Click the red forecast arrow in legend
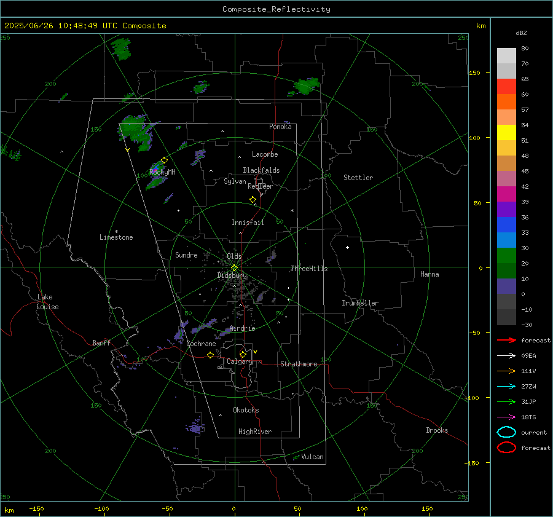 coord(506,340)
